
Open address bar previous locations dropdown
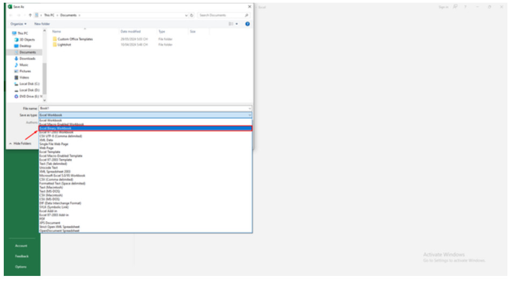[x=186, y=15]
